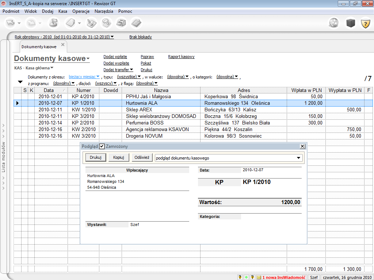Screen dimensions: 374x280
Task: Open the Narzędzia menu
Action: [x=104, y=11]
